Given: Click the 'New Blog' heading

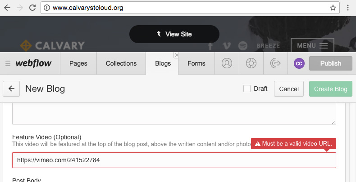Looking at the screenshot, I should tap(45, 89).
